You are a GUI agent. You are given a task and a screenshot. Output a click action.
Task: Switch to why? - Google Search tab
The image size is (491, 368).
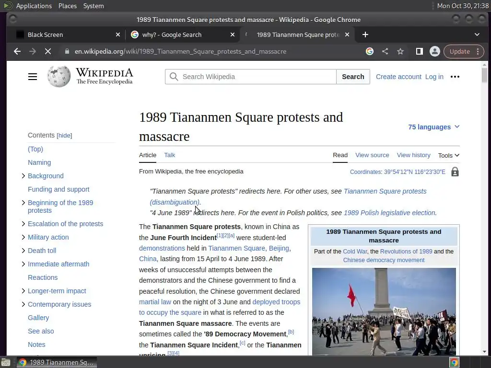[x=182, y=34]
